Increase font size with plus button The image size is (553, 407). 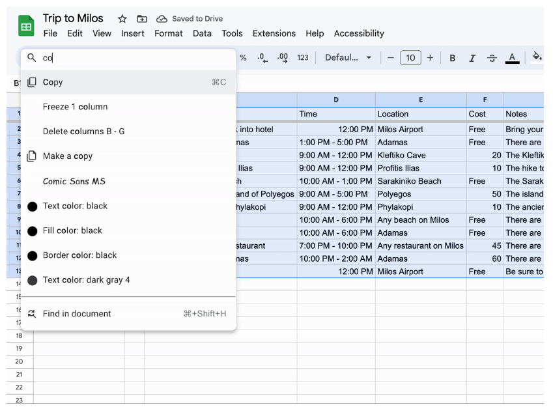tap(430, 57)
